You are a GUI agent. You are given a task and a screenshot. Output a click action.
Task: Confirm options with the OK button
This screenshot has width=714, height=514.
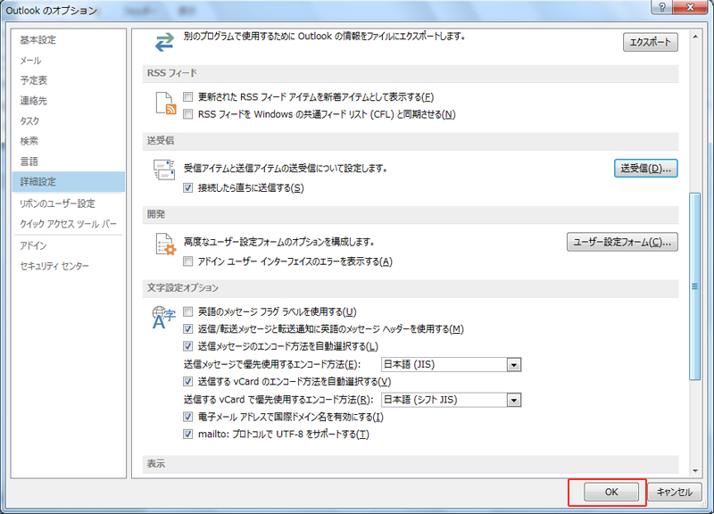pos(611,493)
